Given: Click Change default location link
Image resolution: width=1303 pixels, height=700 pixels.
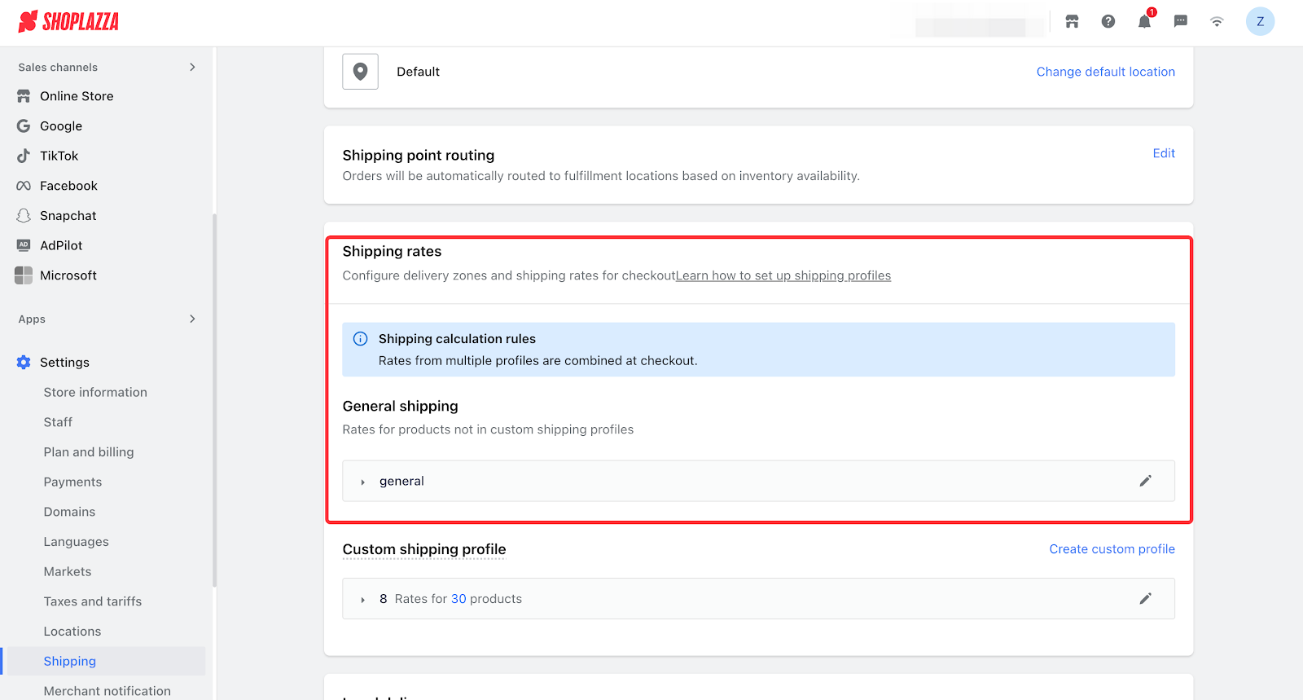Looking at the screenshot, I should (1105, 72).
